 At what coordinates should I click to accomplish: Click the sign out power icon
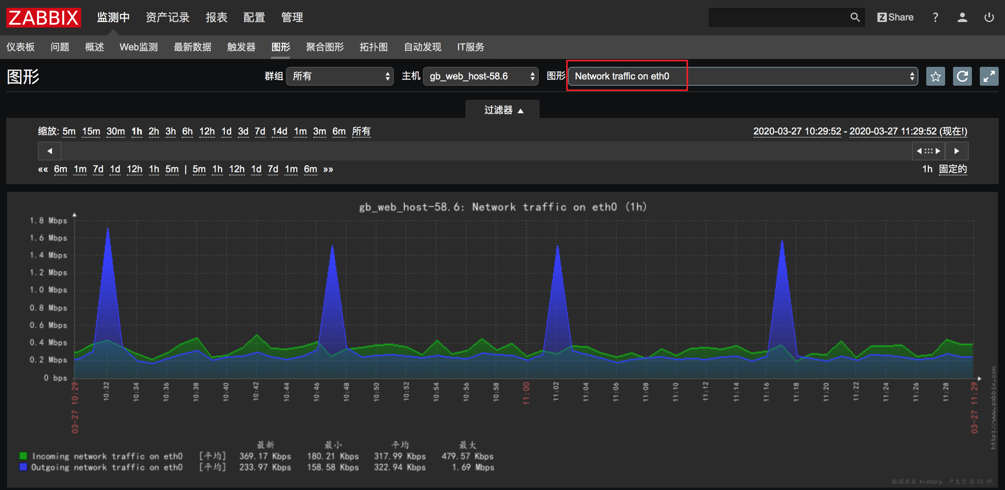point(989,17)
